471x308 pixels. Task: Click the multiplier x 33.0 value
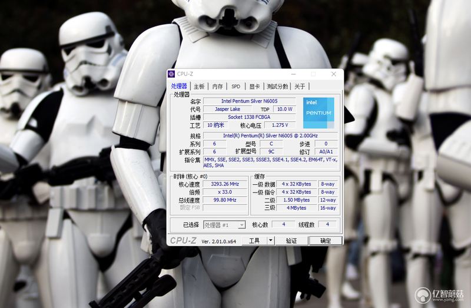point(225,192)
